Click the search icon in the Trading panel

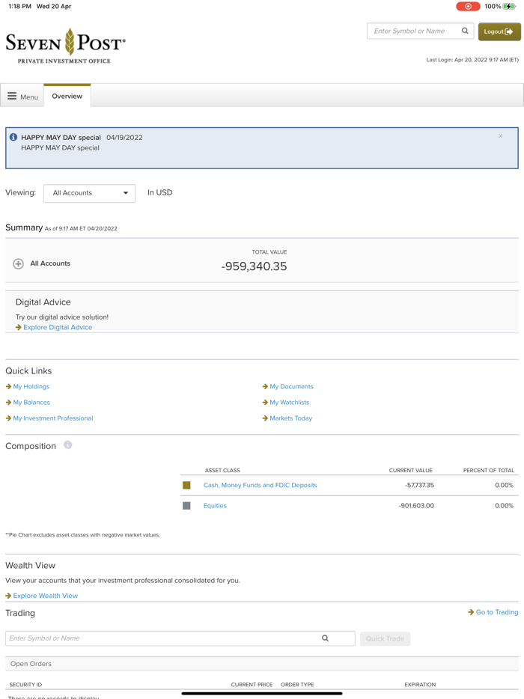pyautogui.click(x=325, y=638)
